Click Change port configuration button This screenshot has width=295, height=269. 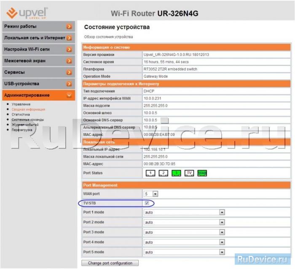point(110,263)
